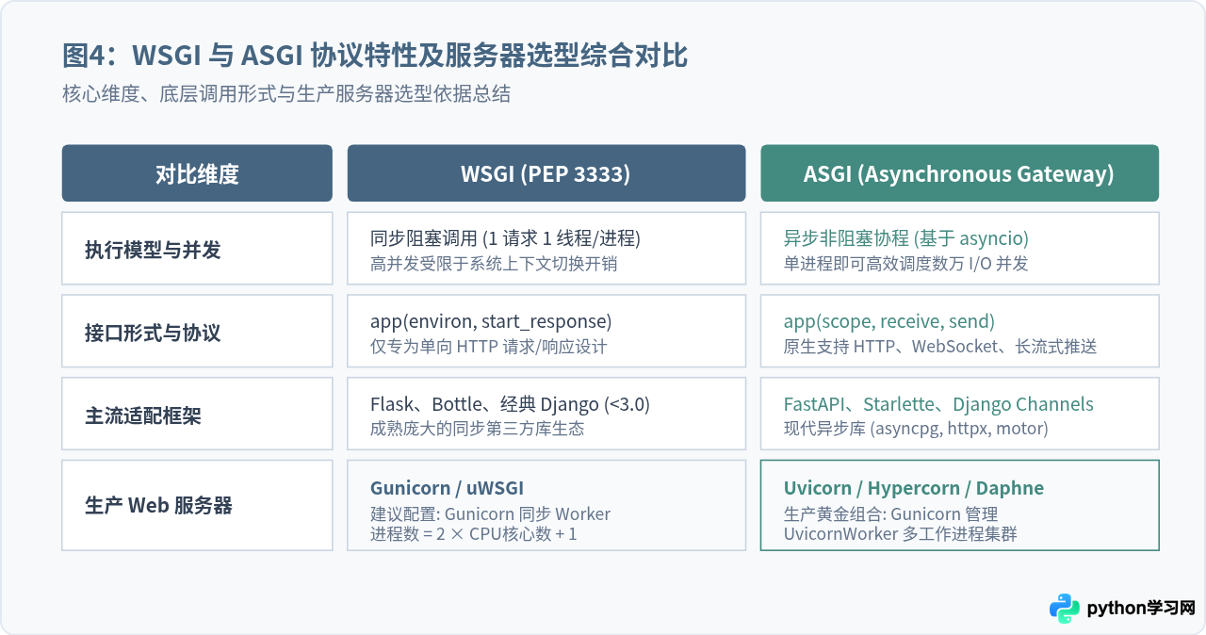Click the bold 'Gunicorn / uWSGI' text
This screenshot has width=1206, height=635.
point(447,488)
